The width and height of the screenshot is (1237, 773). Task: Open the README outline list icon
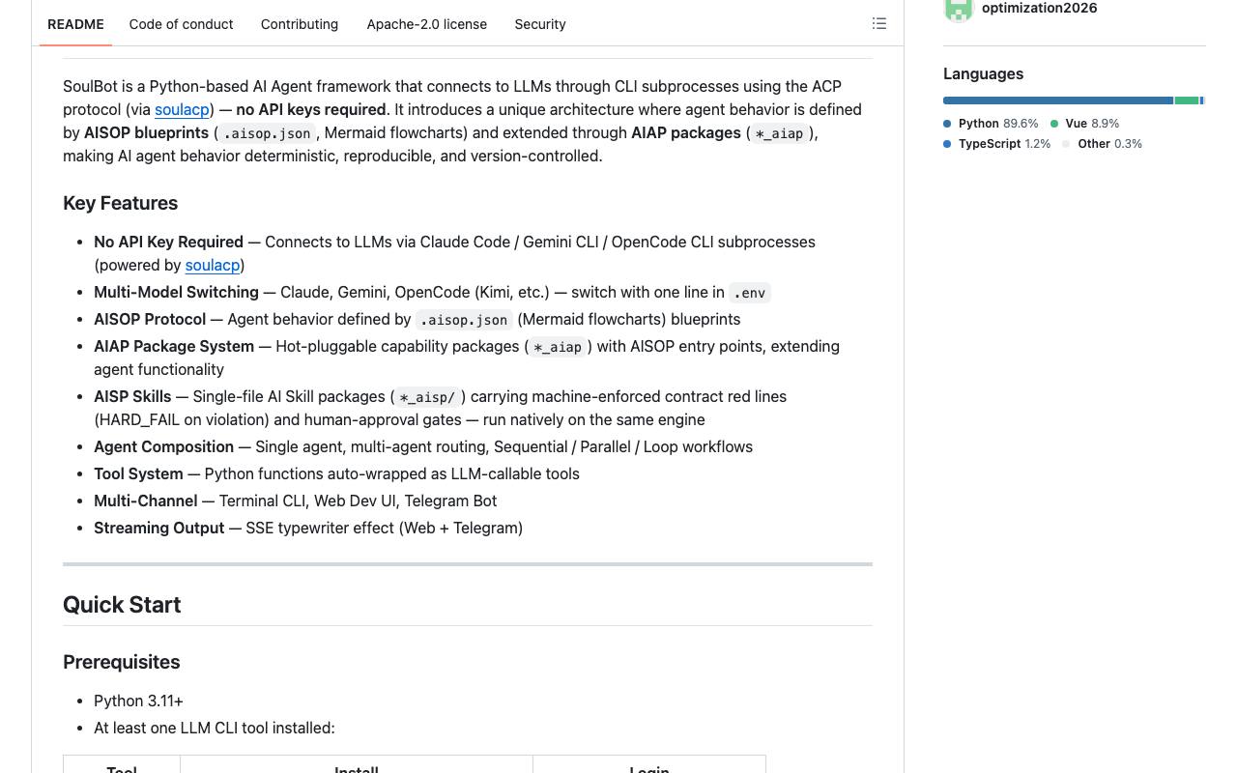pos(879,23)
